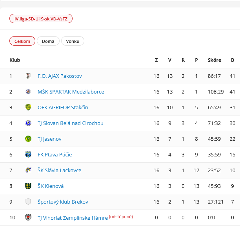Switch to the Vonku table view
This screenshot has height=226, width=240.
pos(73,41)
